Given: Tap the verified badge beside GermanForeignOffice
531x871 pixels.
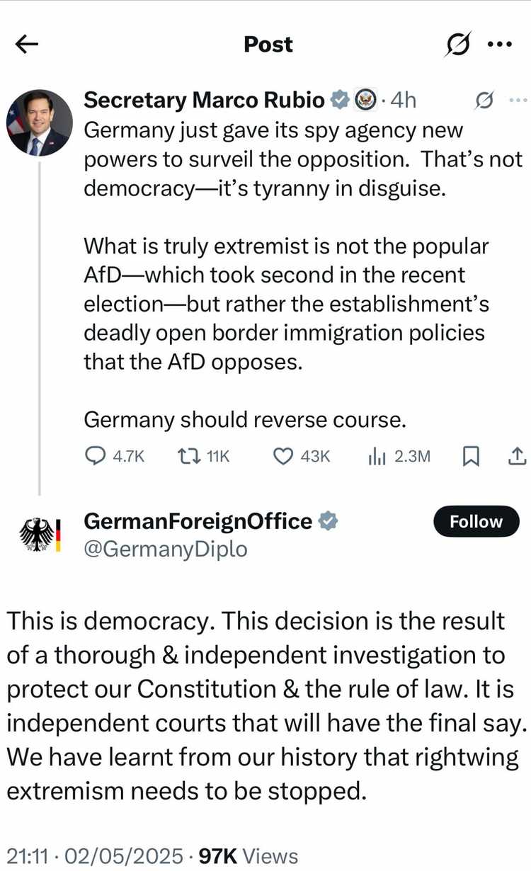Looking at the screenshot, I should 328,522.
